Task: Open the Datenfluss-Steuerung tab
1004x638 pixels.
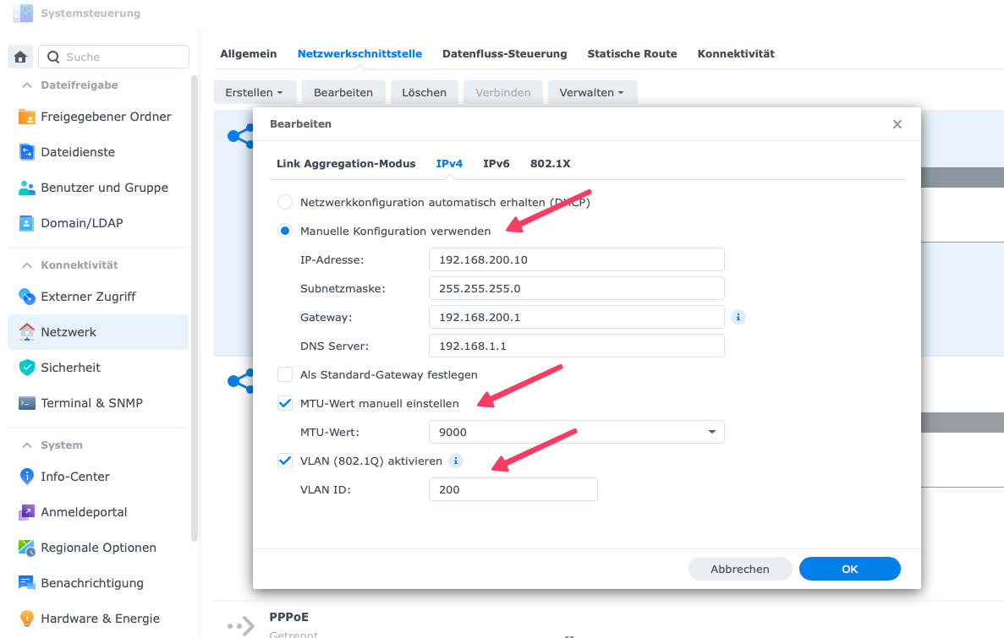Action: pyautogui.click(x=504, y=53)
